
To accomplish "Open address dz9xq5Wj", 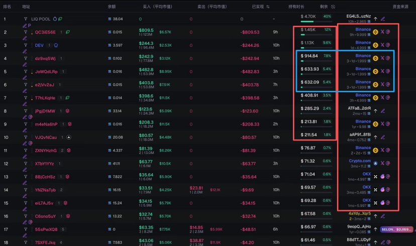I will pos(45,58).
